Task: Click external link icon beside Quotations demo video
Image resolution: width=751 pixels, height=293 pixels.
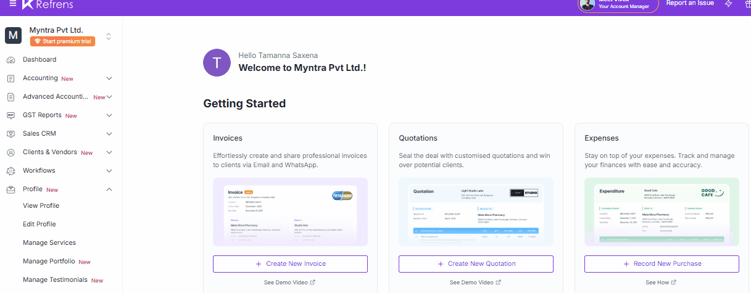Action: 498,283
